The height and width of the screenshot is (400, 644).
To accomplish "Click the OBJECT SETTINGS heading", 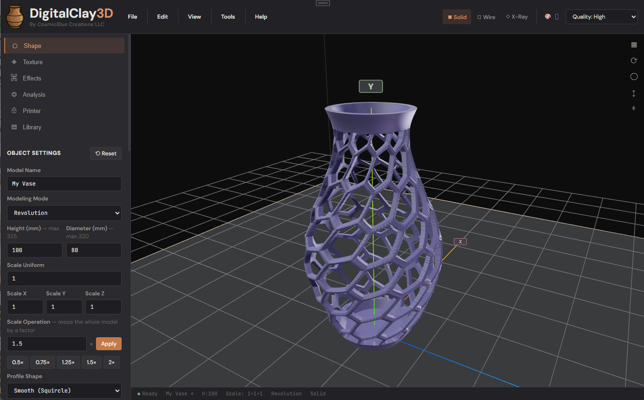I will pyautogui.click(x=34, y=153).
